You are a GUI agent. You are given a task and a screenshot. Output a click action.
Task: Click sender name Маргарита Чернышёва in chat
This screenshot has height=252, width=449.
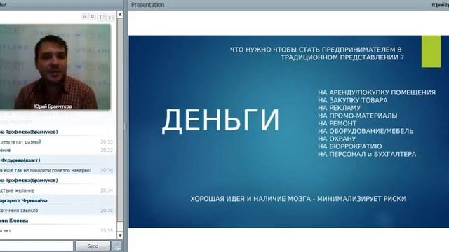[x=23, y=201]
